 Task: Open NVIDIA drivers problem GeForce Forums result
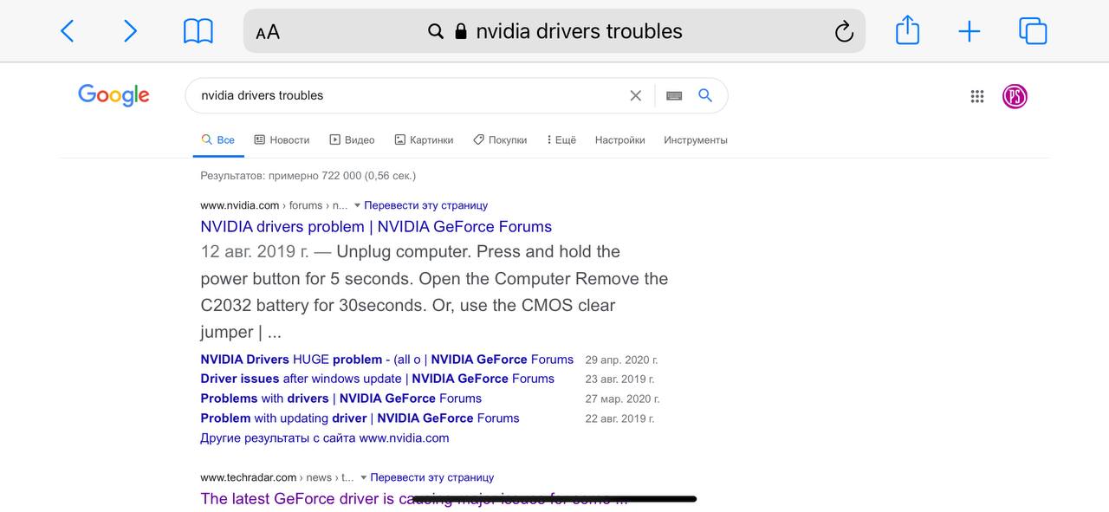point(376,226)
